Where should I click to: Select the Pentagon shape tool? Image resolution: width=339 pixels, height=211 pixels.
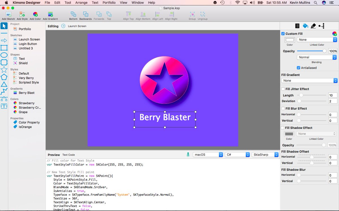coord(4,77)
